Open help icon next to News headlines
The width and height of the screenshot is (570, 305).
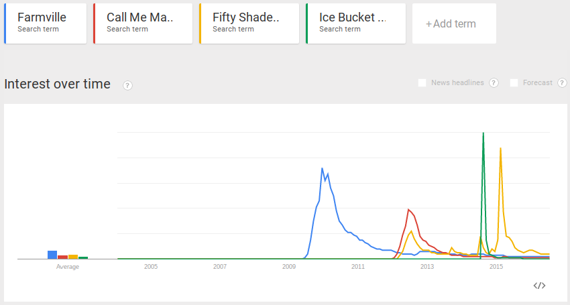pyautogui.click(x=494, y=83)
